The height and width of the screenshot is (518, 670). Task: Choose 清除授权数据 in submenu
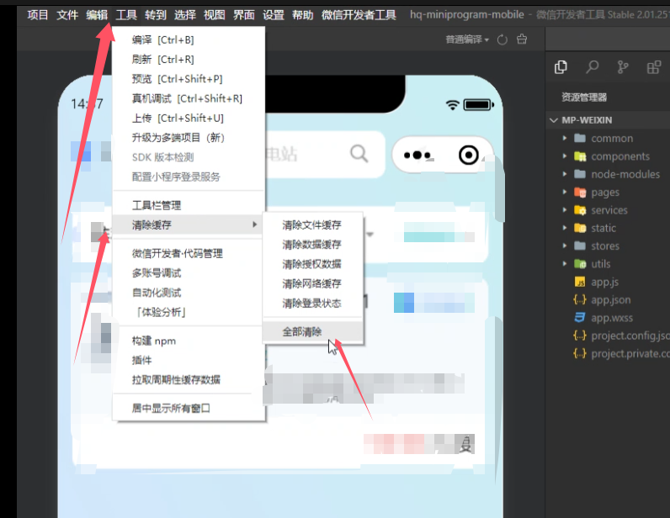pyautogui.click(x=313, y=264)
